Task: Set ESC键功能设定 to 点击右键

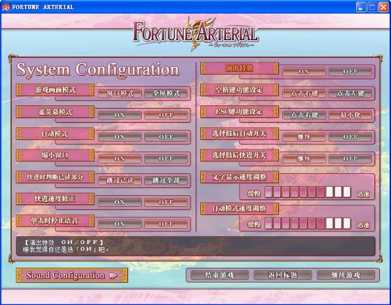Action: pyautogui.click(x=304, y=115)
